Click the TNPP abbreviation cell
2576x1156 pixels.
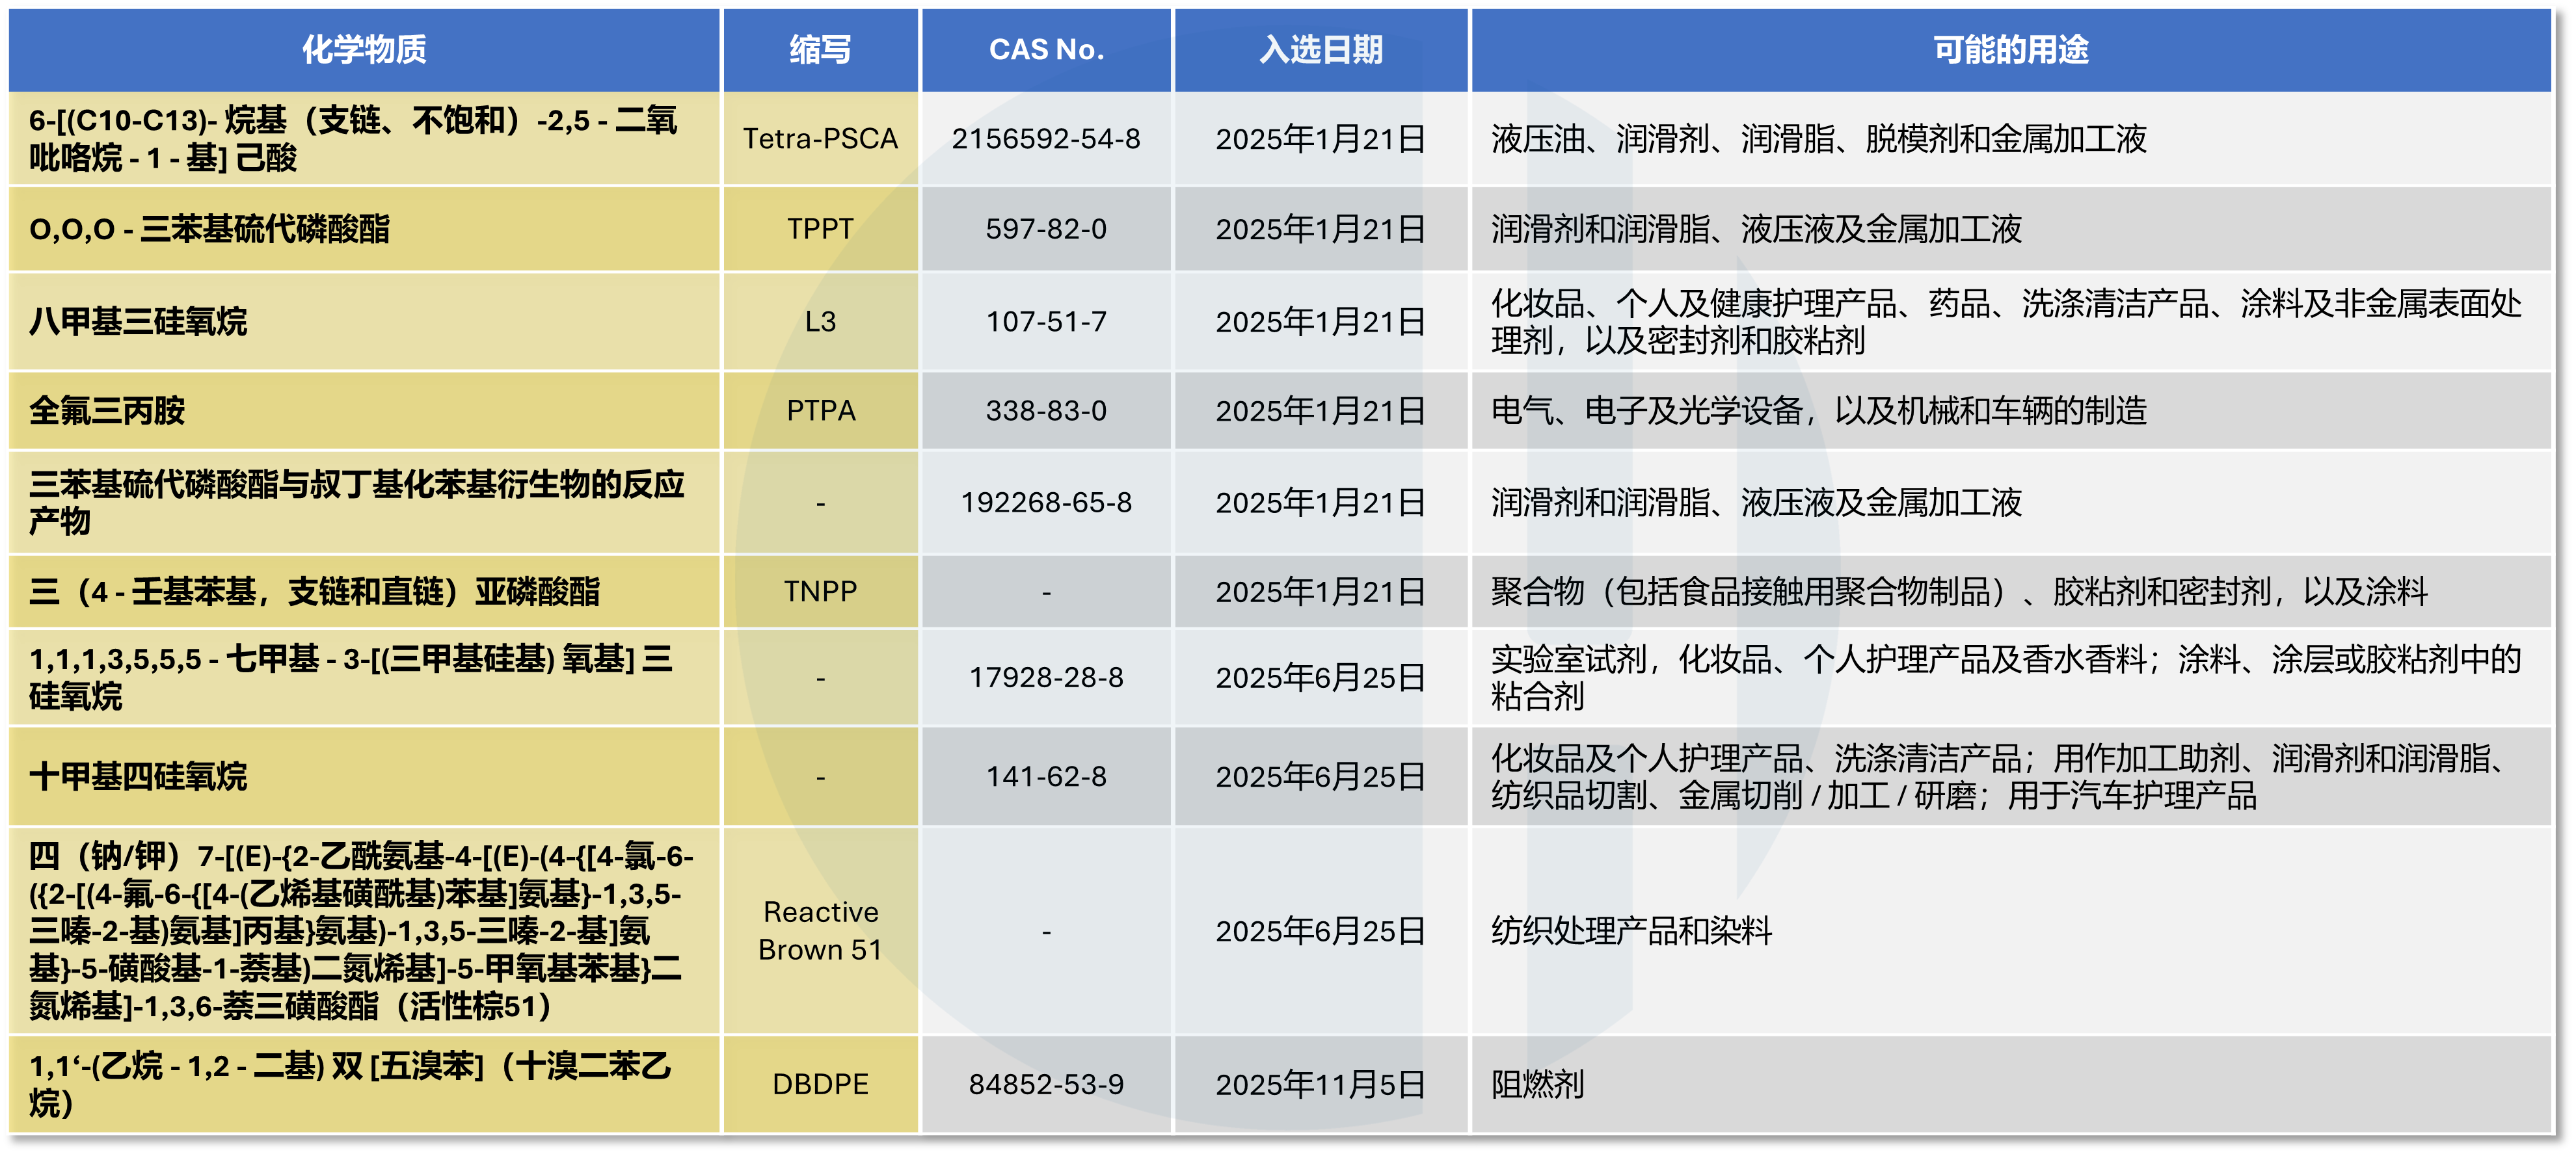click(819, 592)
